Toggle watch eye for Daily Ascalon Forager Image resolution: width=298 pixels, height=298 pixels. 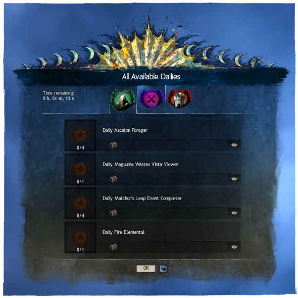tap(234, 144)
